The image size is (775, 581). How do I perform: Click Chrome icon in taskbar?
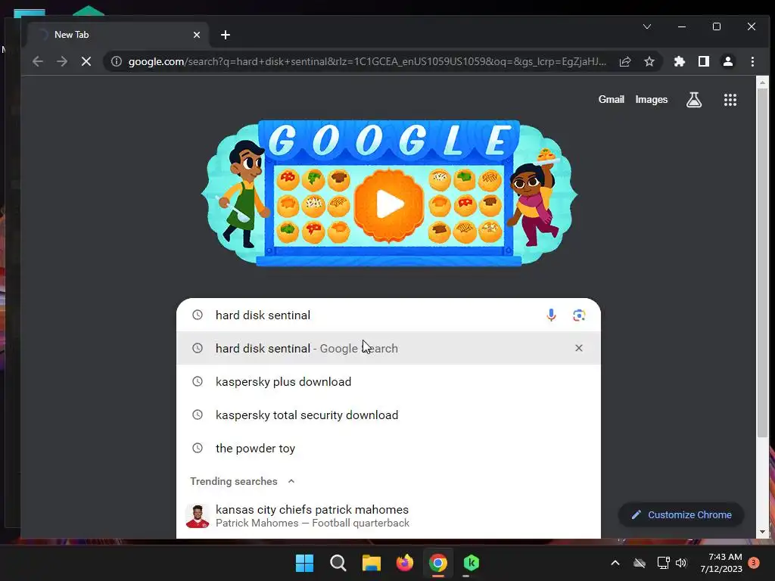(438, 563)
